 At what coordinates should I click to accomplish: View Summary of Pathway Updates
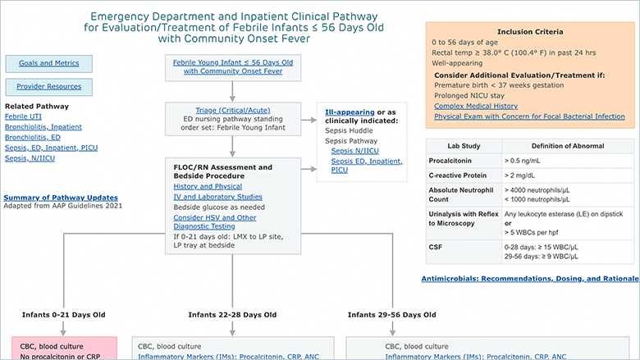61,198
